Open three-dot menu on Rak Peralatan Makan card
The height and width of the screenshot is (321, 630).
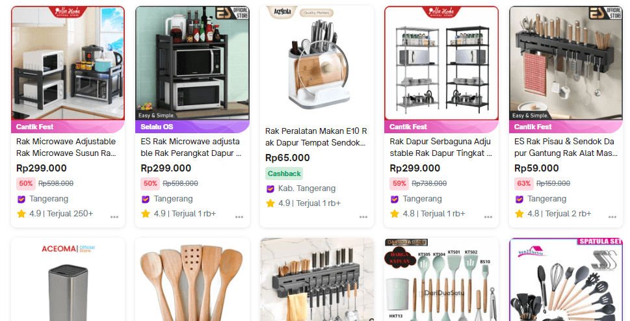(x=363, y=217)
